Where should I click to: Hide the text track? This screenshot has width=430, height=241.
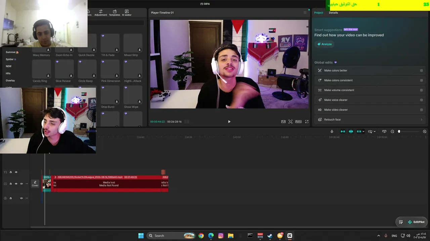click(16, 172)
